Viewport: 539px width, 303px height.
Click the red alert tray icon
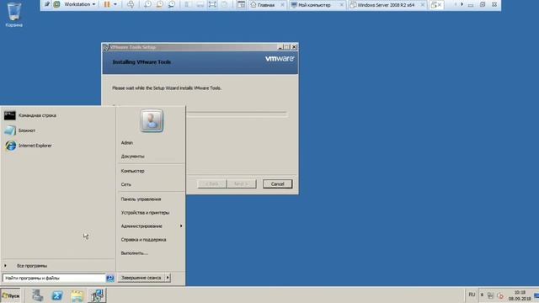pos(500,295)
